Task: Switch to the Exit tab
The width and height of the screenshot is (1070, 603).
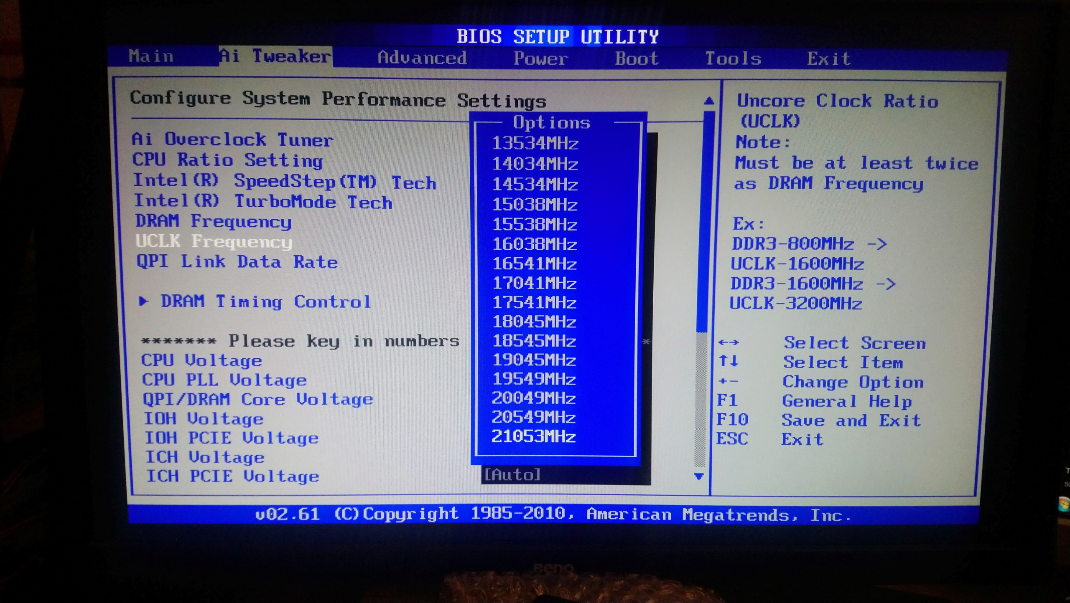Action: point(828,58)
